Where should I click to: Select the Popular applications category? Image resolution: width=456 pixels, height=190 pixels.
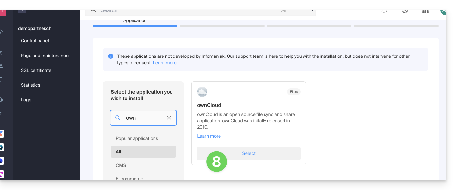tap(137, 138)
